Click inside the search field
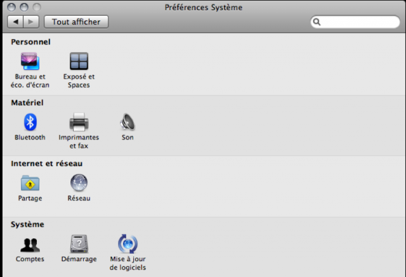Image resolution: width=406 pixels, height=277 pixels. click(x=355, y=22)
